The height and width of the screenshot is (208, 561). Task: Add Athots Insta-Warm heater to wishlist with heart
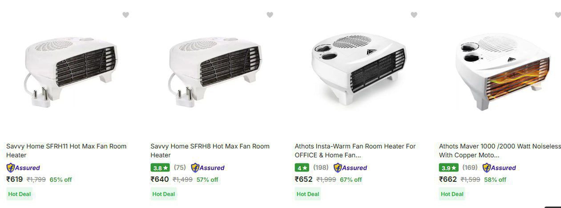pos(414,15)
